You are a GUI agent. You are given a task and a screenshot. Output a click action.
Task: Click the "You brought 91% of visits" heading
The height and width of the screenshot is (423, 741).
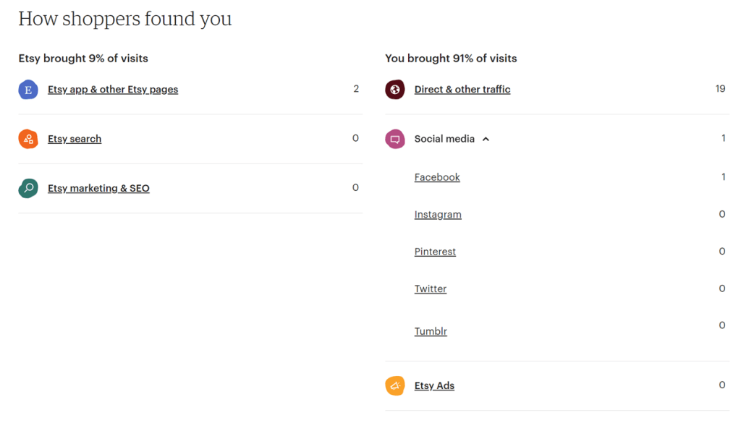(451, 59)
